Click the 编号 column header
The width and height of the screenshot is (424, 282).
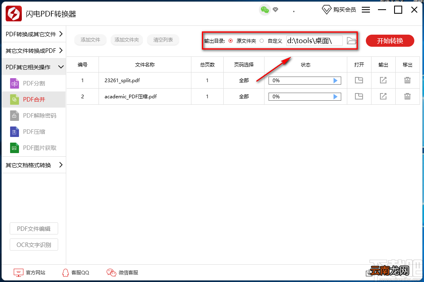82,65
